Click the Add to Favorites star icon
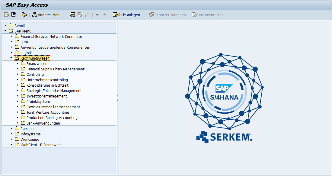This screenshot has width=332, height=176. [x=72, y=15]
